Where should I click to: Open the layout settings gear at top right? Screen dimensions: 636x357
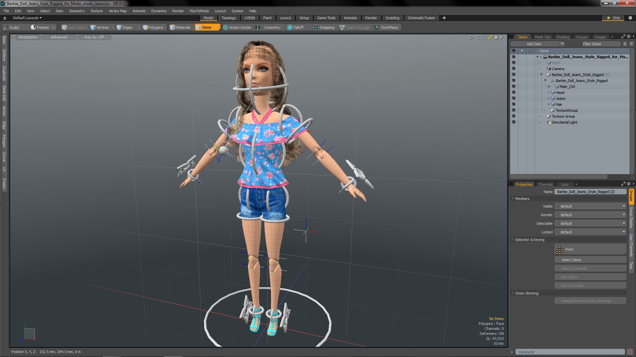coord(630,18)
